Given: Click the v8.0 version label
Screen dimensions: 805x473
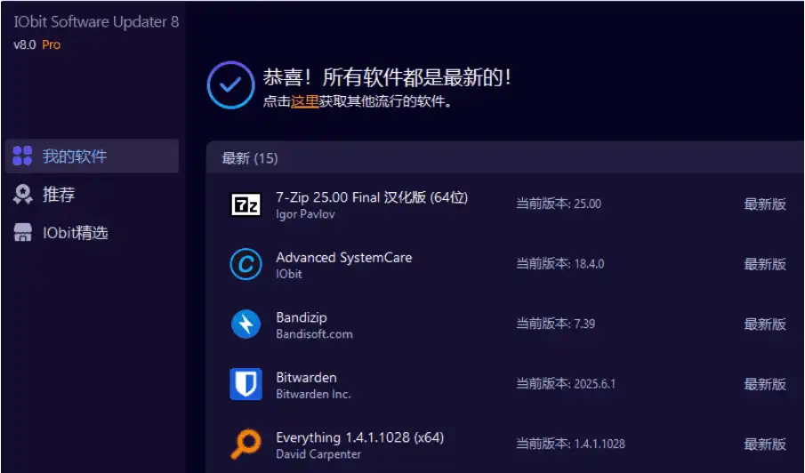Looking at the screenshot, I should (x=25, y=44).
